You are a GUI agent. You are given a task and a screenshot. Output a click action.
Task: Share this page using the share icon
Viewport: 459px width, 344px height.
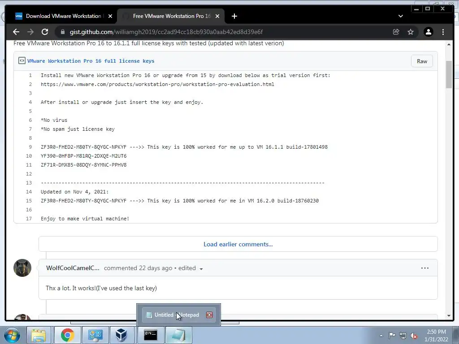coord(396,32)
